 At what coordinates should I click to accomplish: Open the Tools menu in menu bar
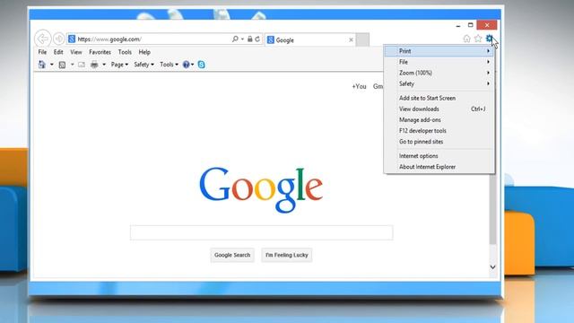pos(125,52)
